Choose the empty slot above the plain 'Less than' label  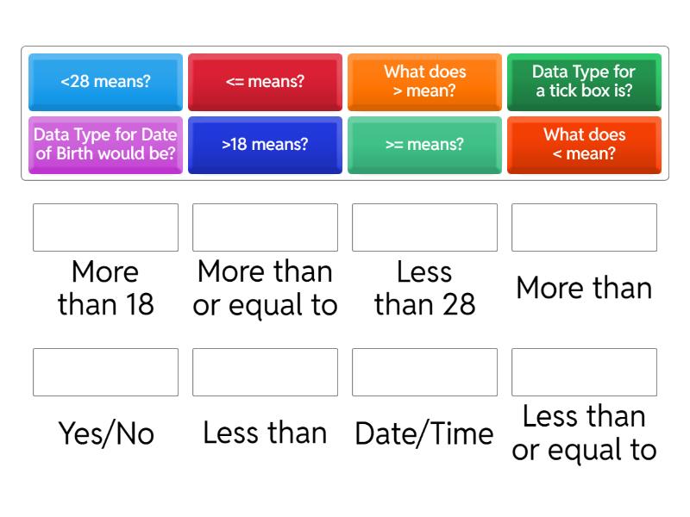pyautogui.click(x=265, y=372)
